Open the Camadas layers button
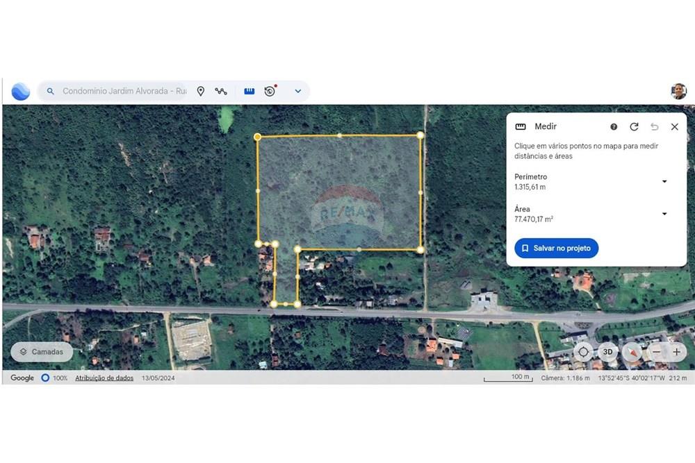695x463 pixels. pyautogui.click(x=42, y=352)
